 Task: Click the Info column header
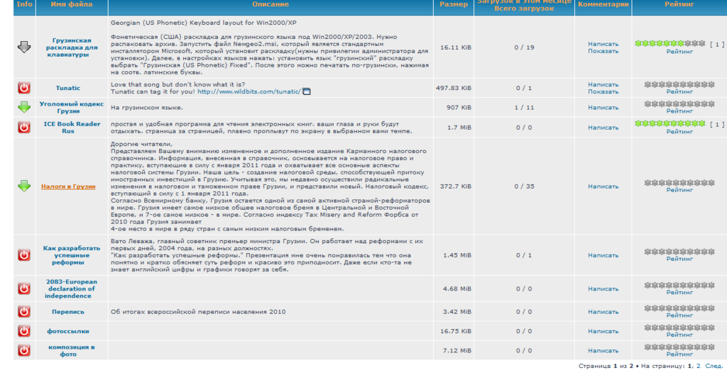click(x=24, y=4)
